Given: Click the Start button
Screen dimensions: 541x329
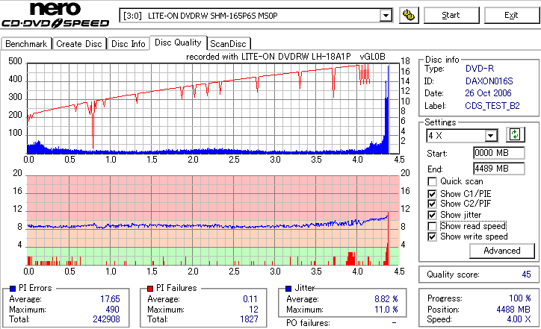Looking at the screenshot, I should click(x=451, y=15).
